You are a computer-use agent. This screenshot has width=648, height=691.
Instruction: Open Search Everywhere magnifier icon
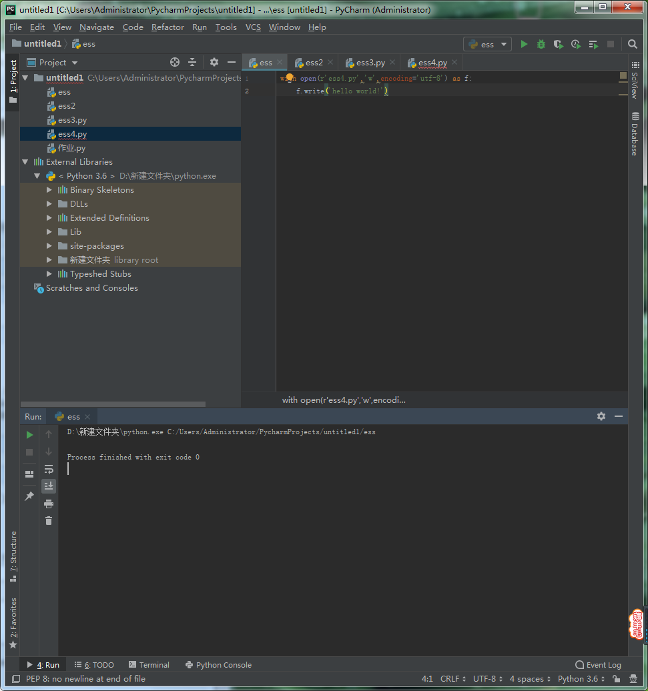pos(632,44)
